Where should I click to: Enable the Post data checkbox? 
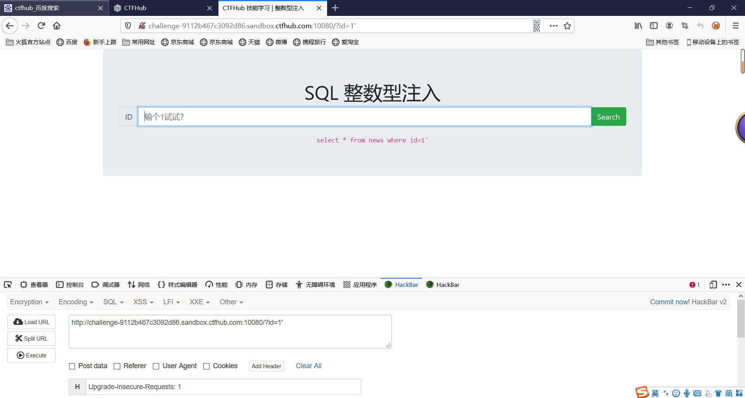click(72, 366)
